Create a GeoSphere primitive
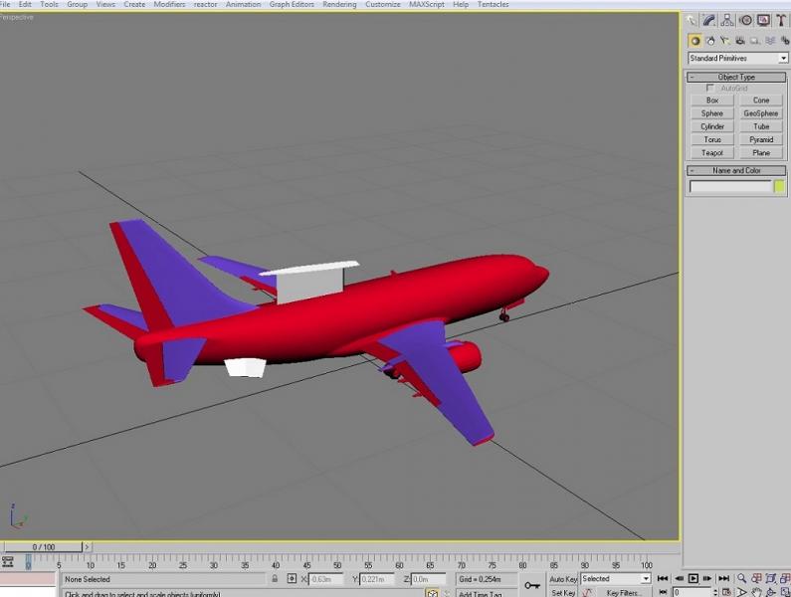This screenshot has width=791, height=597. 761,113
